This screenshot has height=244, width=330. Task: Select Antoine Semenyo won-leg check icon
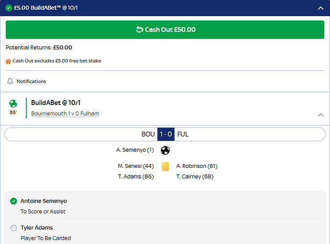pyautogui.click(x=14, y=201)
